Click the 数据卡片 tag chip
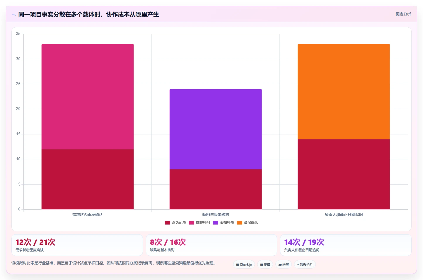Screen dimensions: 423x280 point(305,264)
